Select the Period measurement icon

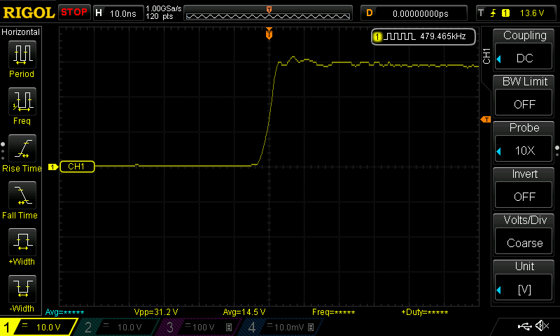(x=22, y=55)
